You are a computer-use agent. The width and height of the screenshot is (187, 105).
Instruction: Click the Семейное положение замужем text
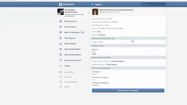click(x=105, y=22)
